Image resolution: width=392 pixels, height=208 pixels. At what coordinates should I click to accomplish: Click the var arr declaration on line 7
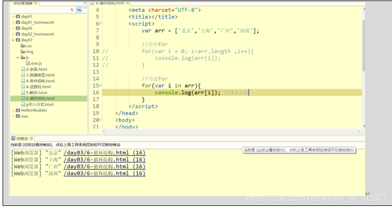[x=200, y=31]
